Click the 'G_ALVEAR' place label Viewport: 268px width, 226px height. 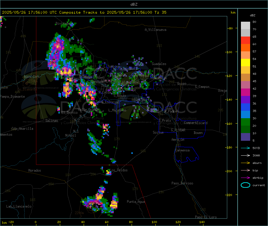pyautogui.click(x=178, y=130)
